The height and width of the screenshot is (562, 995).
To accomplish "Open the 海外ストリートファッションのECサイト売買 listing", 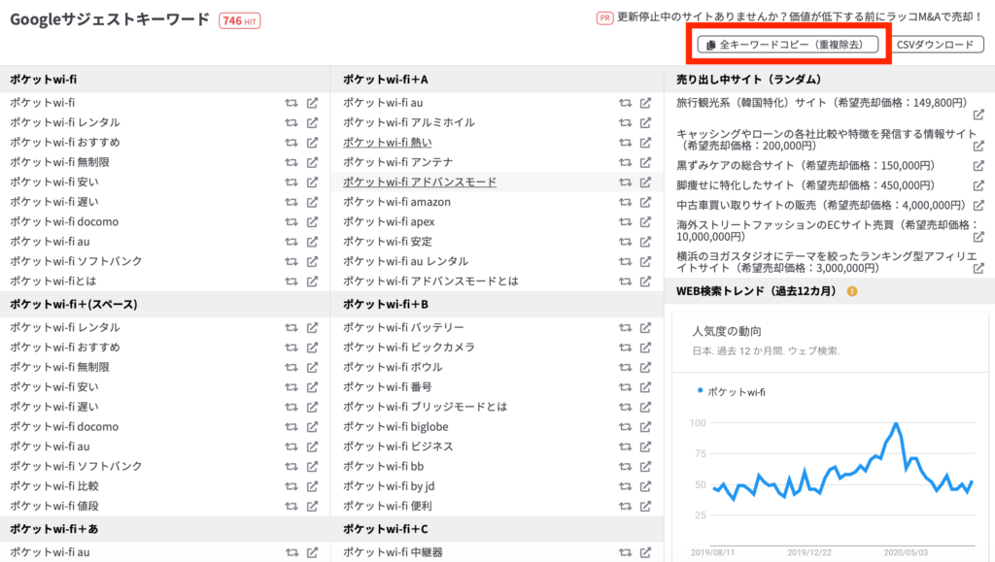I will pos(828,231).
